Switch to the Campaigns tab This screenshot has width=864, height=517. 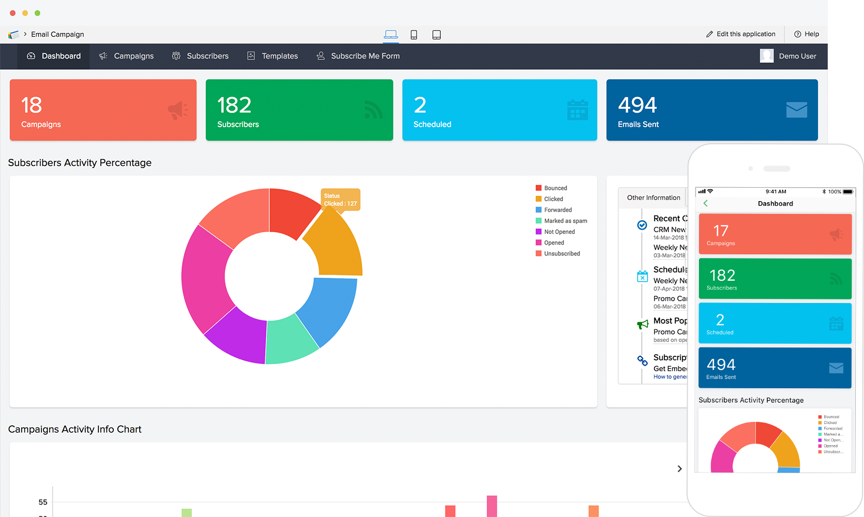pos(126,56)
